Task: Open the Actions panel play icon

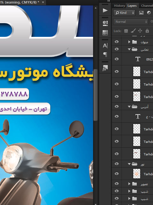Action: coord(105,10)
